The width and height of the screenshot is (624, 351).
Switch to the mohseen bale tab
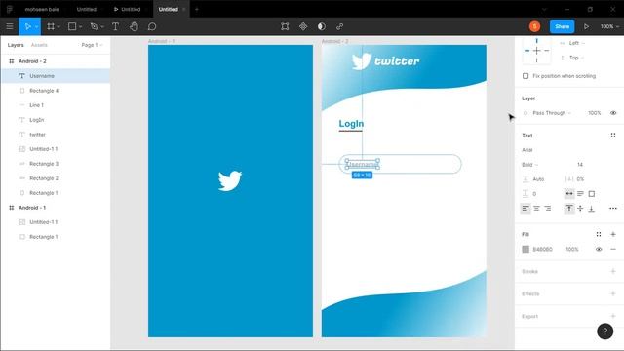click(x=42, y=9)
